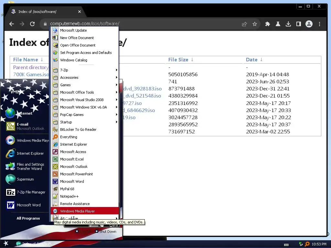Click the New Office Document icon
Viewport: 331px width, 248px height.
click(x=55, y=38)
